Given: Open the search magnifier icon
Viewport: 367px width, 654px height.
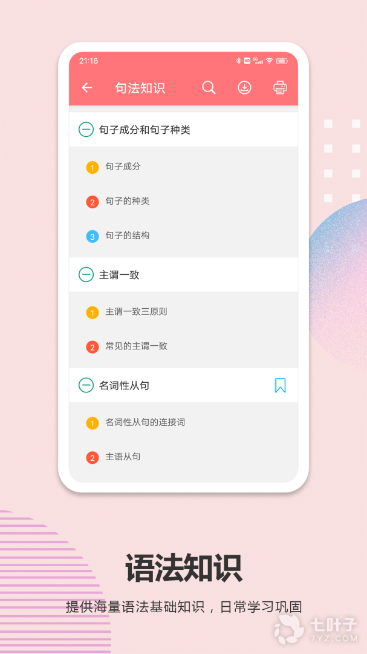Looking at the screenshot, I should point(209,88).
